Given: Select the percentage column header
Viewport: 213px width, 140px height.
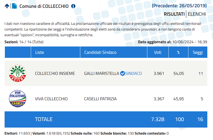Looking at the screenshot, I should point(178,52).
